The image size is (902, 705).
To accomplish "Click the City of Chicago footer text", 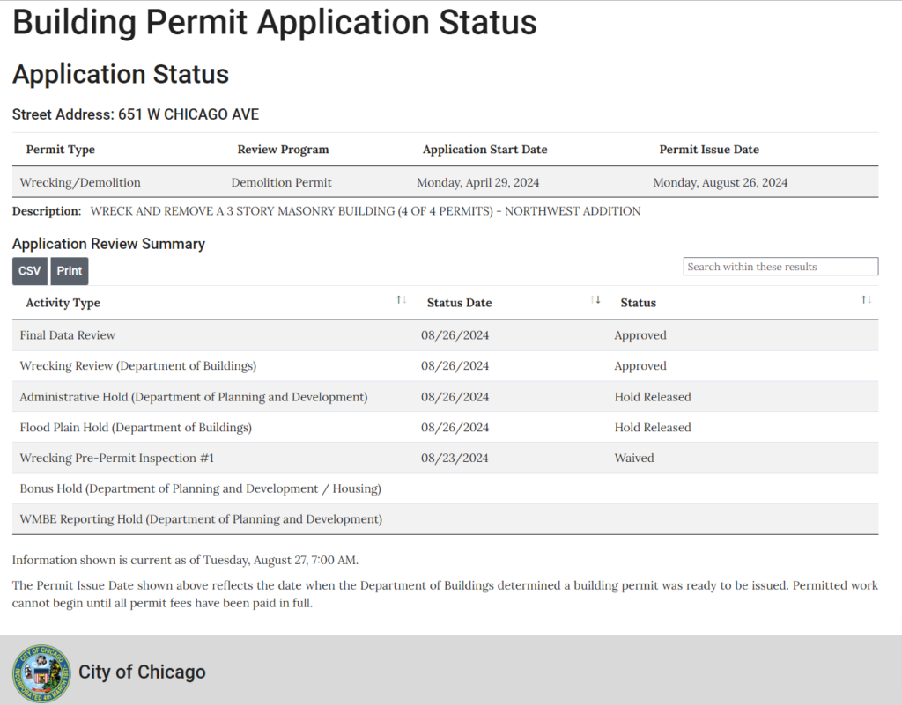I will pyautogui.click(x=142, y=672).
